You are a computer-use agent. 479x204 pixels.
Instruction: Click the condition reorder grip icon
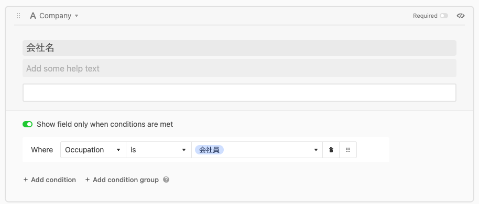[348, 150]
